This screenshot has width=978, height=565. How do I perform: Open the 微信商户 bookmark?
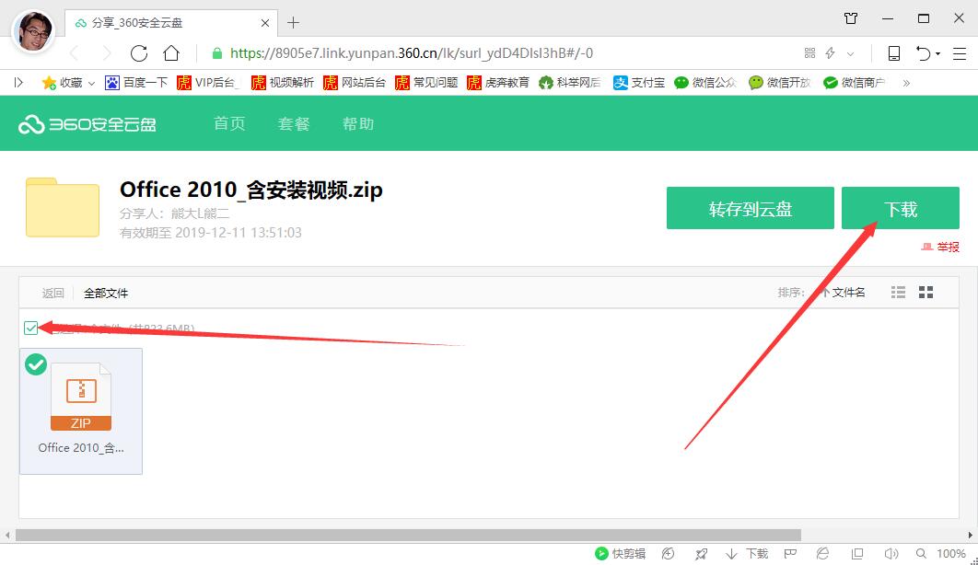click(854, 82)
